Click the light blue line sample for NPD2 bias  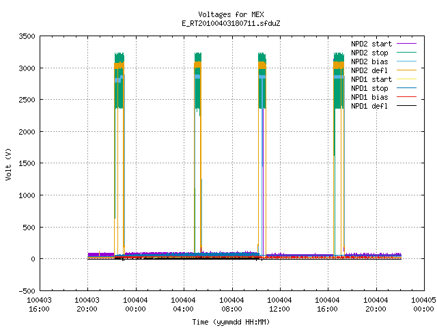click(x=407, y=61)
